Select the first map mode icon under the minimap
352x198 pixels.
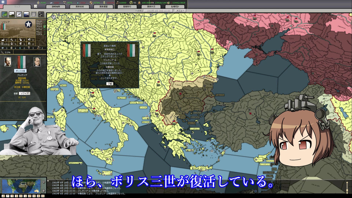tap(3, 196)
